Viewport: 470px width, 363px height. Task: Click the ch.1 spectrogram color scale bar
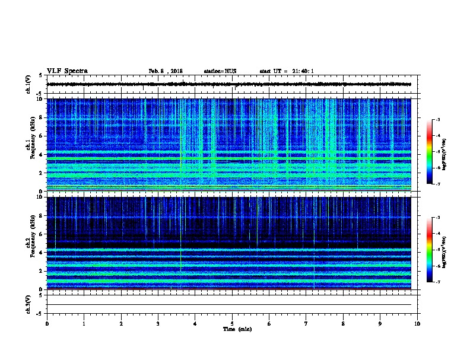pos(429,152)
